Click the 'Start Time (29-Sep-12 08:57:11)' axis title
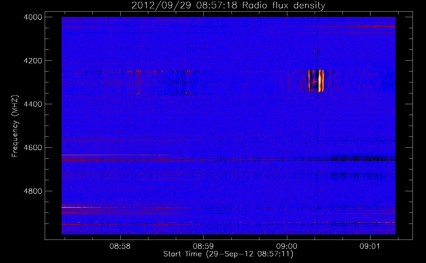This screenshot has width=426, height=263. click(x=228, y=254)
